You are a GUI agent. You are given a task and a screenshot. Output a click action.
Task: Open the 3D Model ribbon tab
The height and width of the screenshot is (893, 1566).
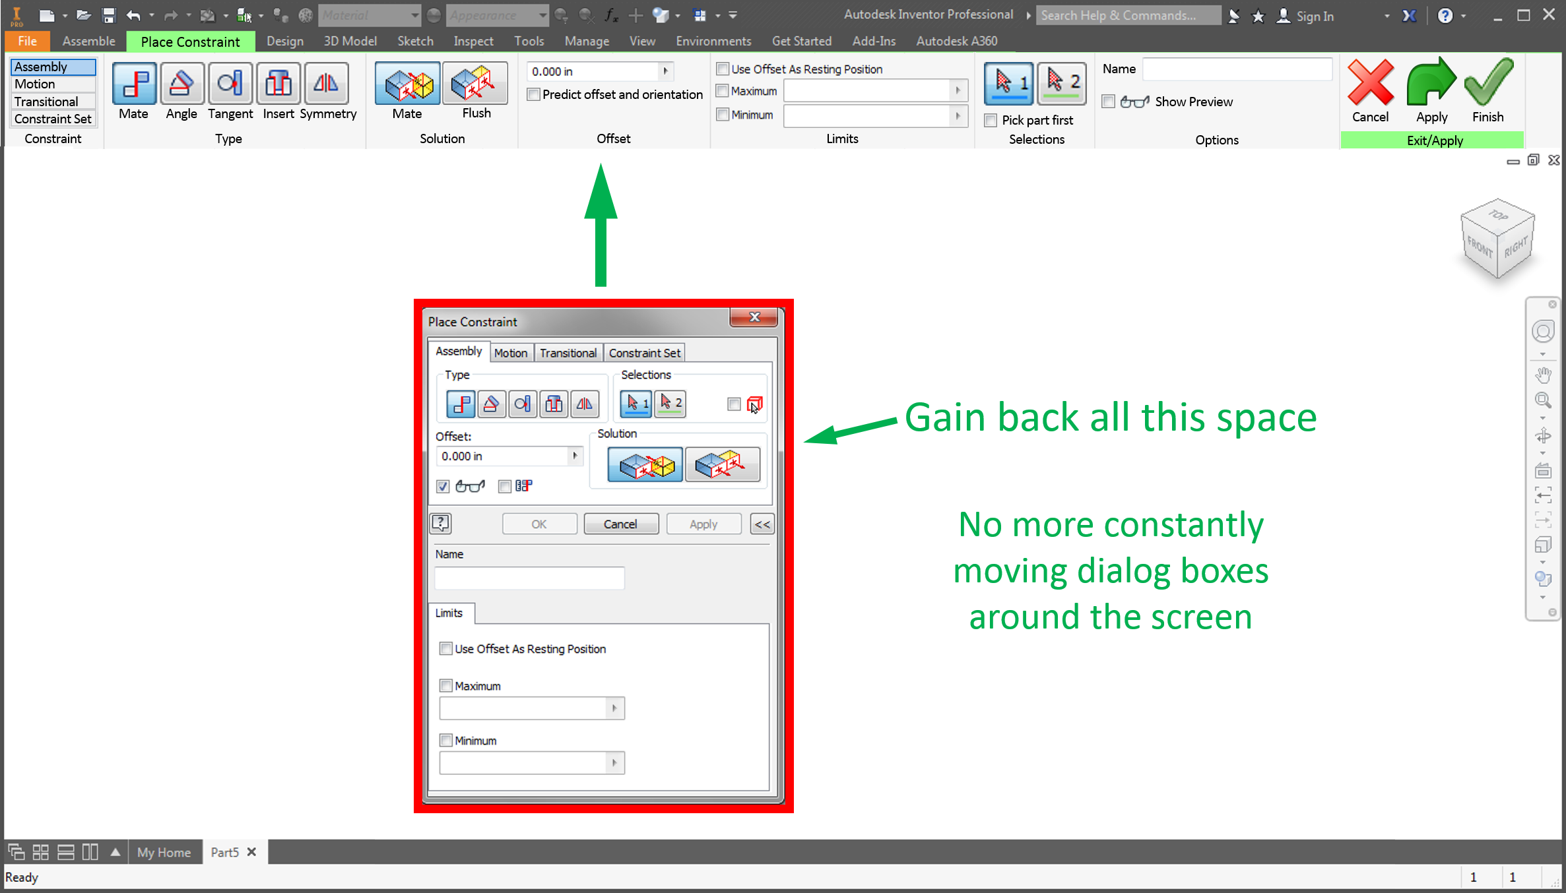(x=350, y=41)
